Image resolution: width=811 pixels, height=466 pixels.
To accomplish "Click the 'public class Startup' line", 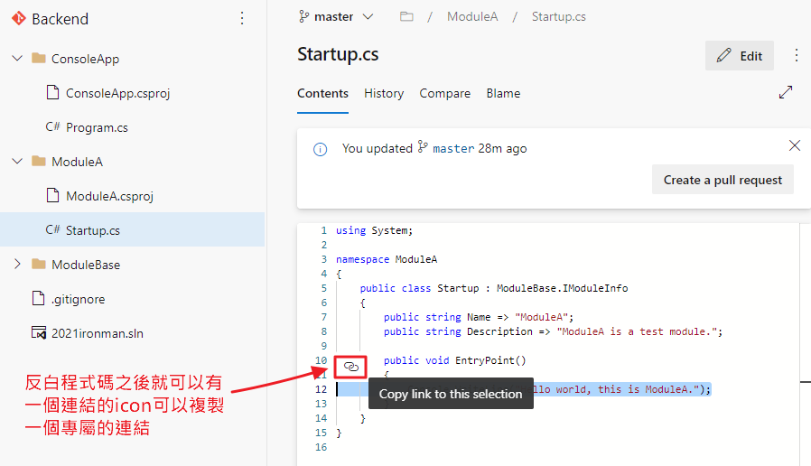I will 494,289.
